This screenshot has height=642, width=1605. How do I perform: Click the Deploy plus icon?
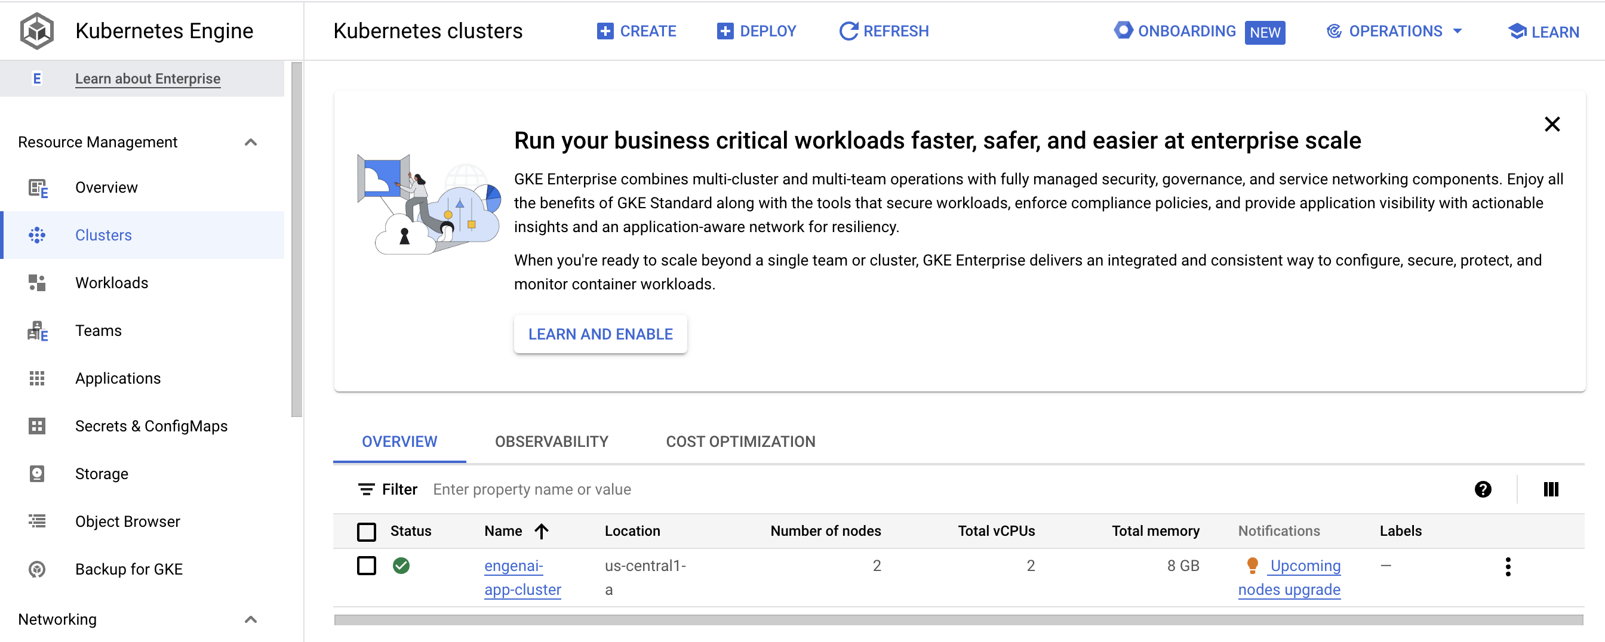[725, 31]
